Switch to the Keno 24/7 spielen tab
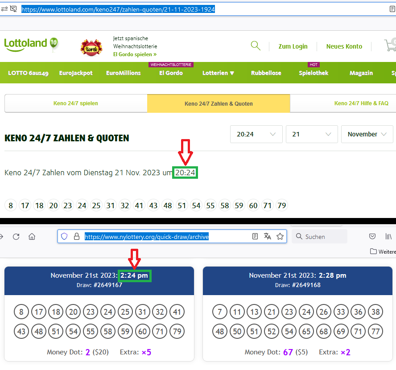The width and height of the screenshot is (396, 370). 76,103
